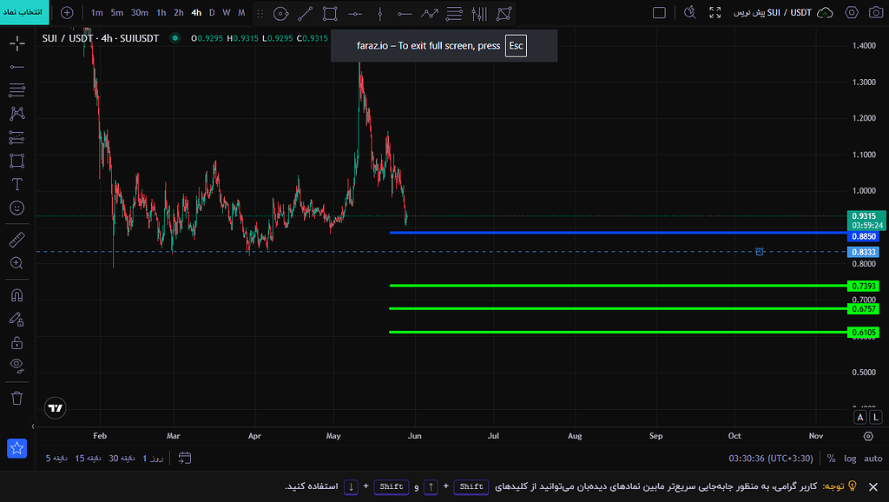
Task: Hide all drawings with eye icon
Action: (17, 366)
